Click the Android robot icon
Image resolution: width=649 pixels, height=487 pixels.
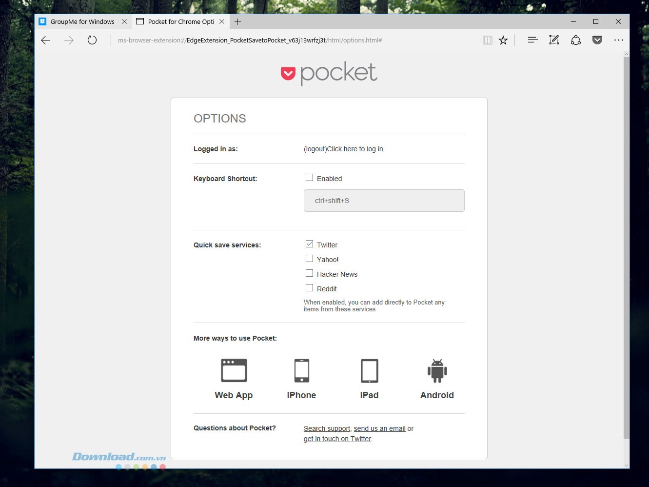pyautogui.click(x=437, y=371)
